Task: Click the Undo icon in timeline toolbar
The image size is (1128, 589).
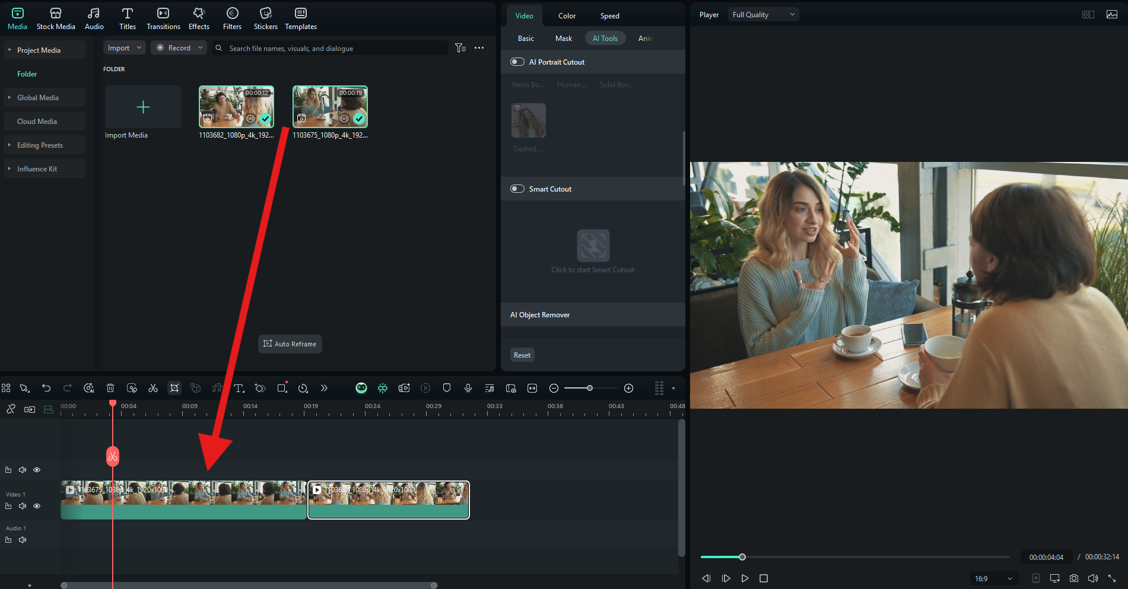Action: point(46,388)
